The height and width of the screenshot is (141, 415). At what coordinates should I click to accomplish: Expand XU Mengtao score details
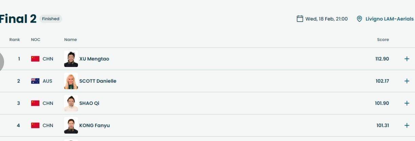[x=407, y=59]
